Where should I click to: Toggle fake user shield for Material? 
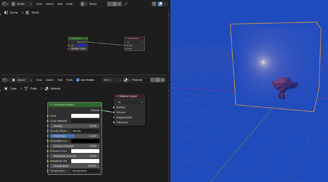click(153, 80)
